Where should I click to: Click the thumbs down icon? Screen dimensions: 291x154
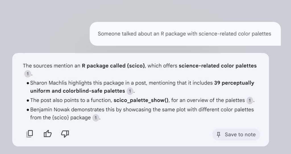click(x=65, y=134)
